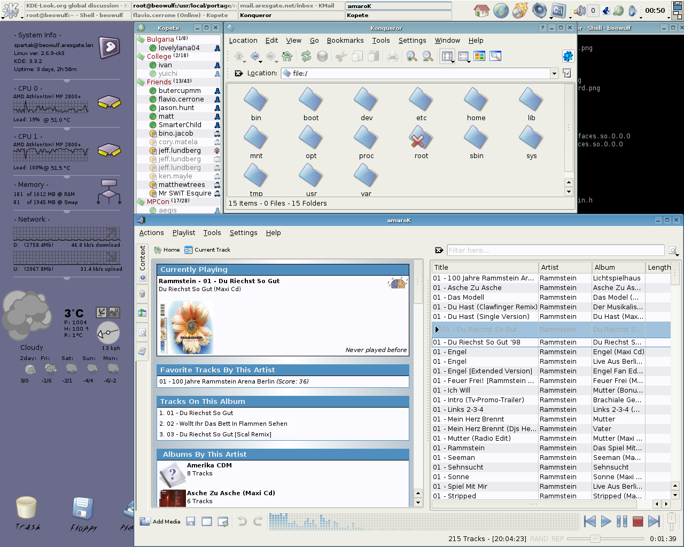Zoom in with Konqueror magnifier plus
Viewport: 684px width, 547px height.
tap(411, 56)
